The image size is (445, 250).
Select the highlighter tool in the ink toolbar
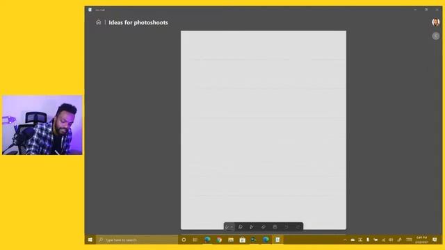point(252,227)
